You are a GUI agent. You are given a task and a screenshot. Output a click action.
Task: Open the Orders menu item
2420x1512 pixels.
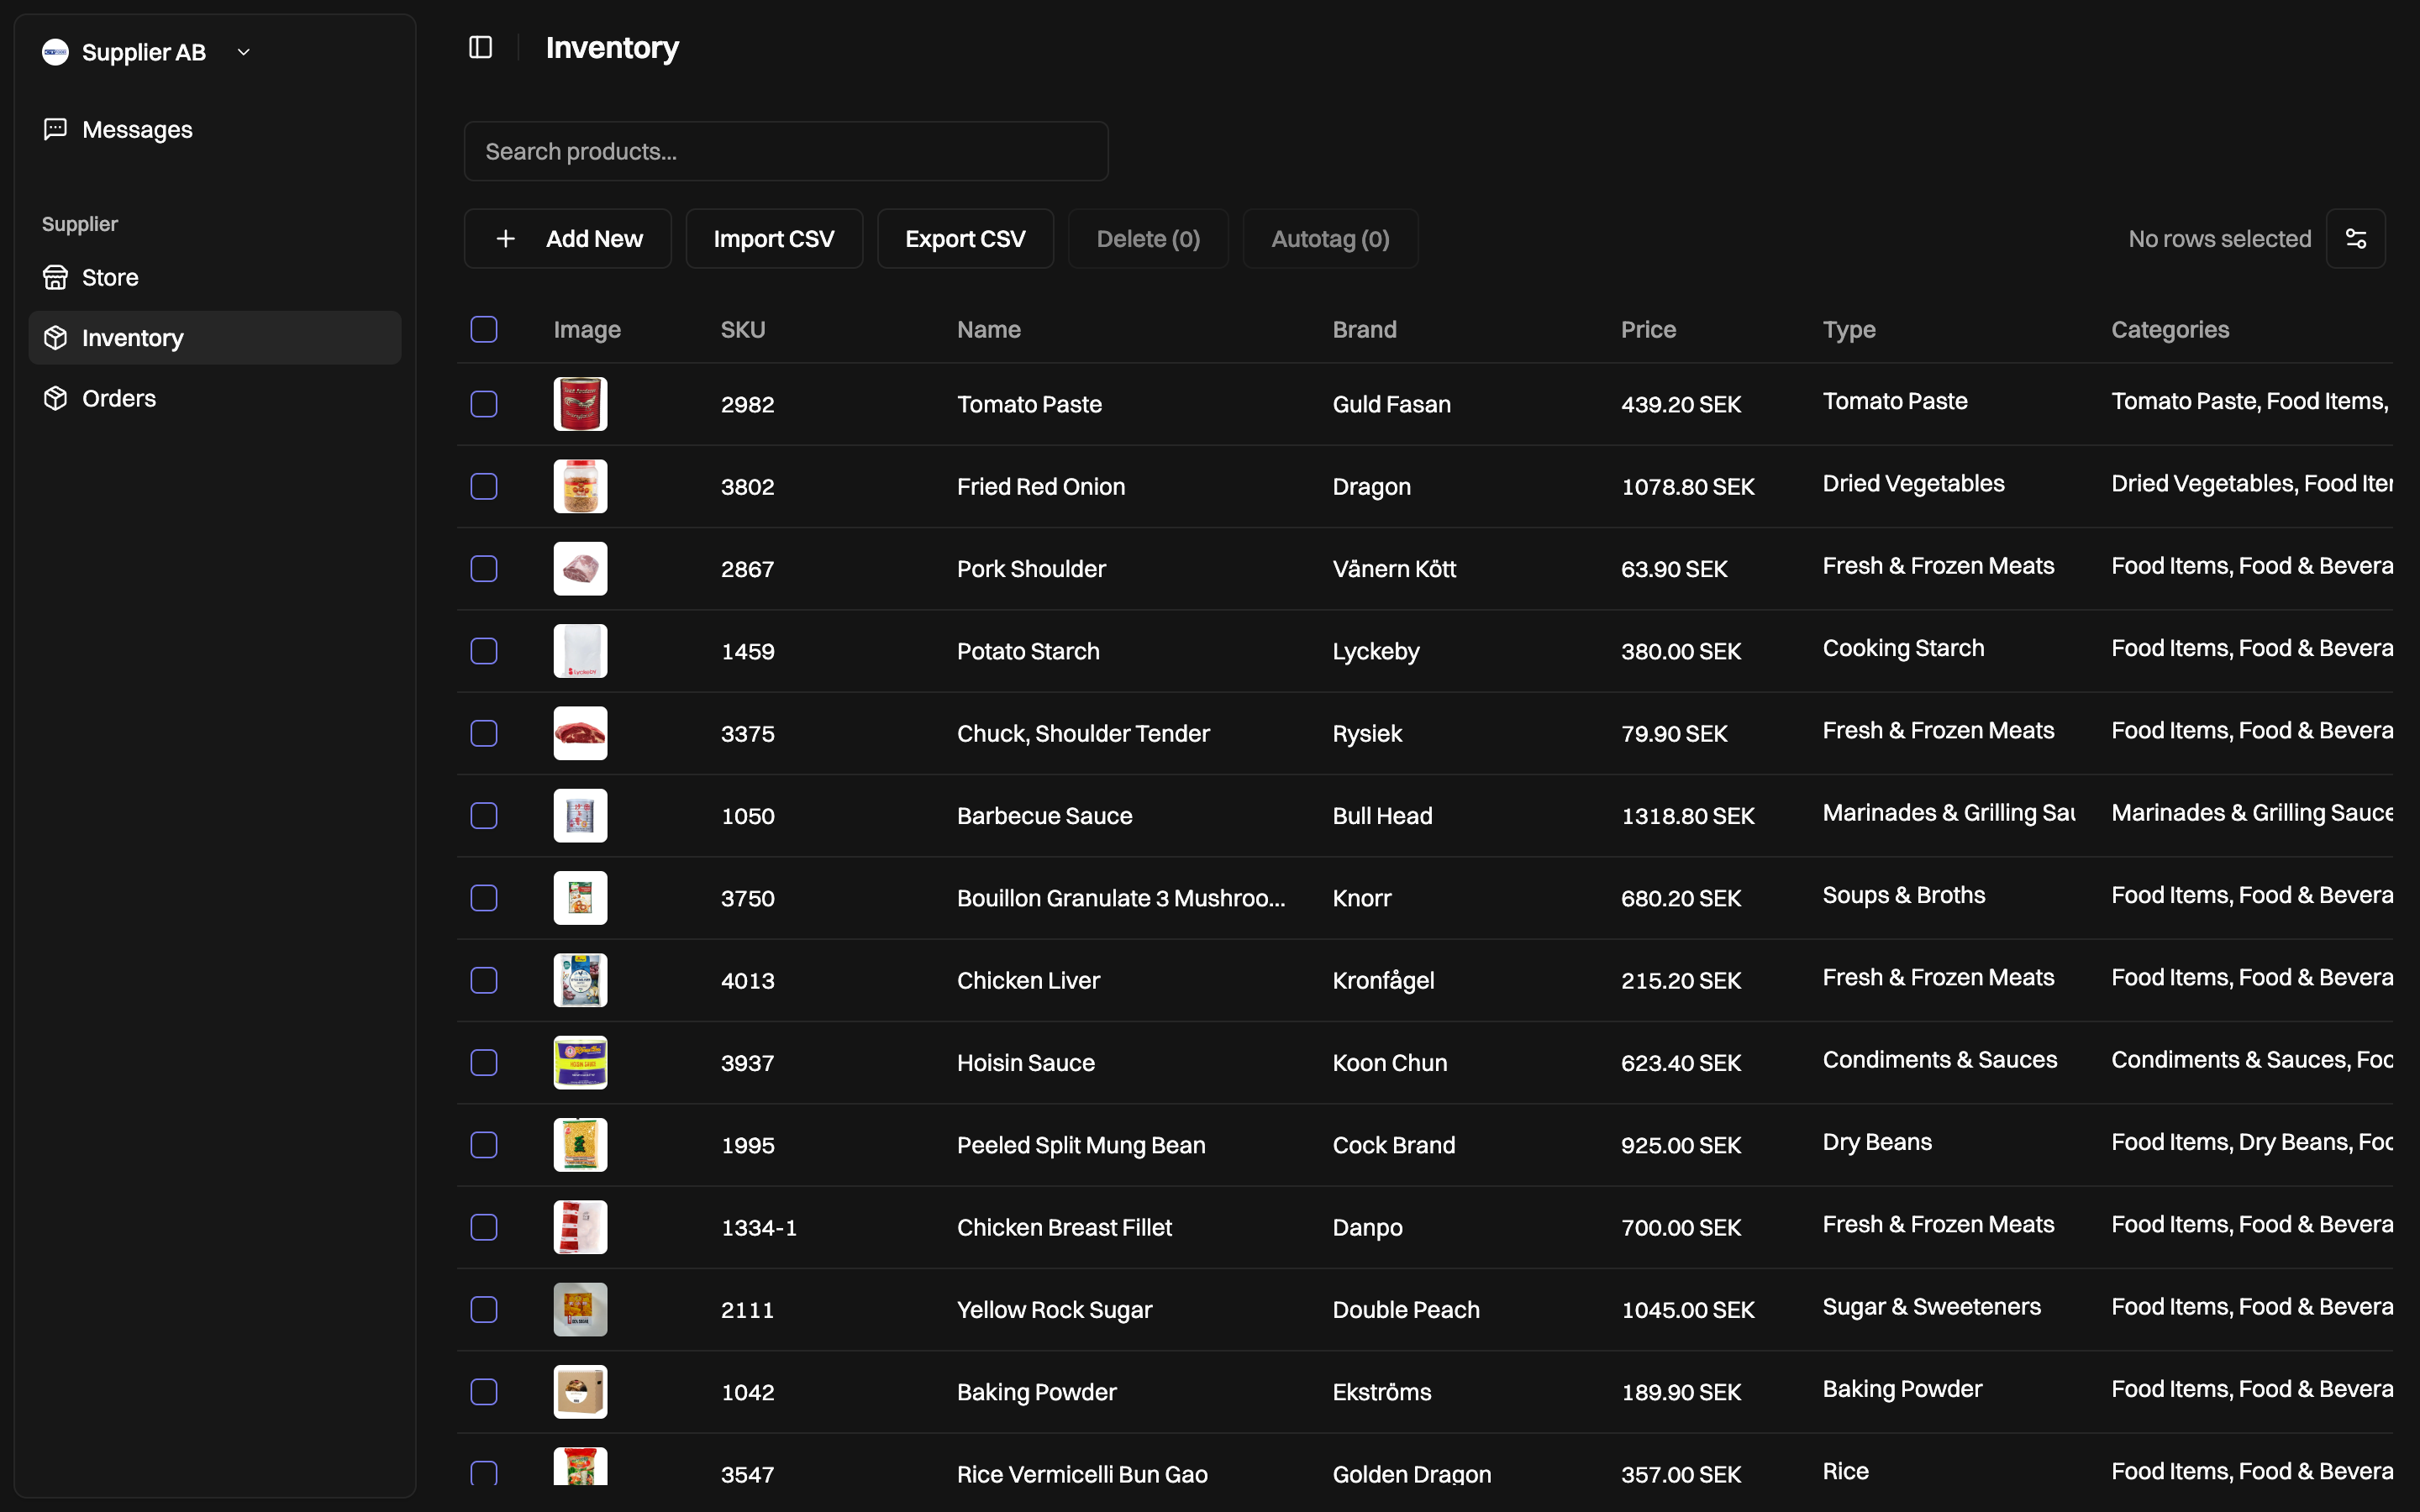(x=118, y=398)
